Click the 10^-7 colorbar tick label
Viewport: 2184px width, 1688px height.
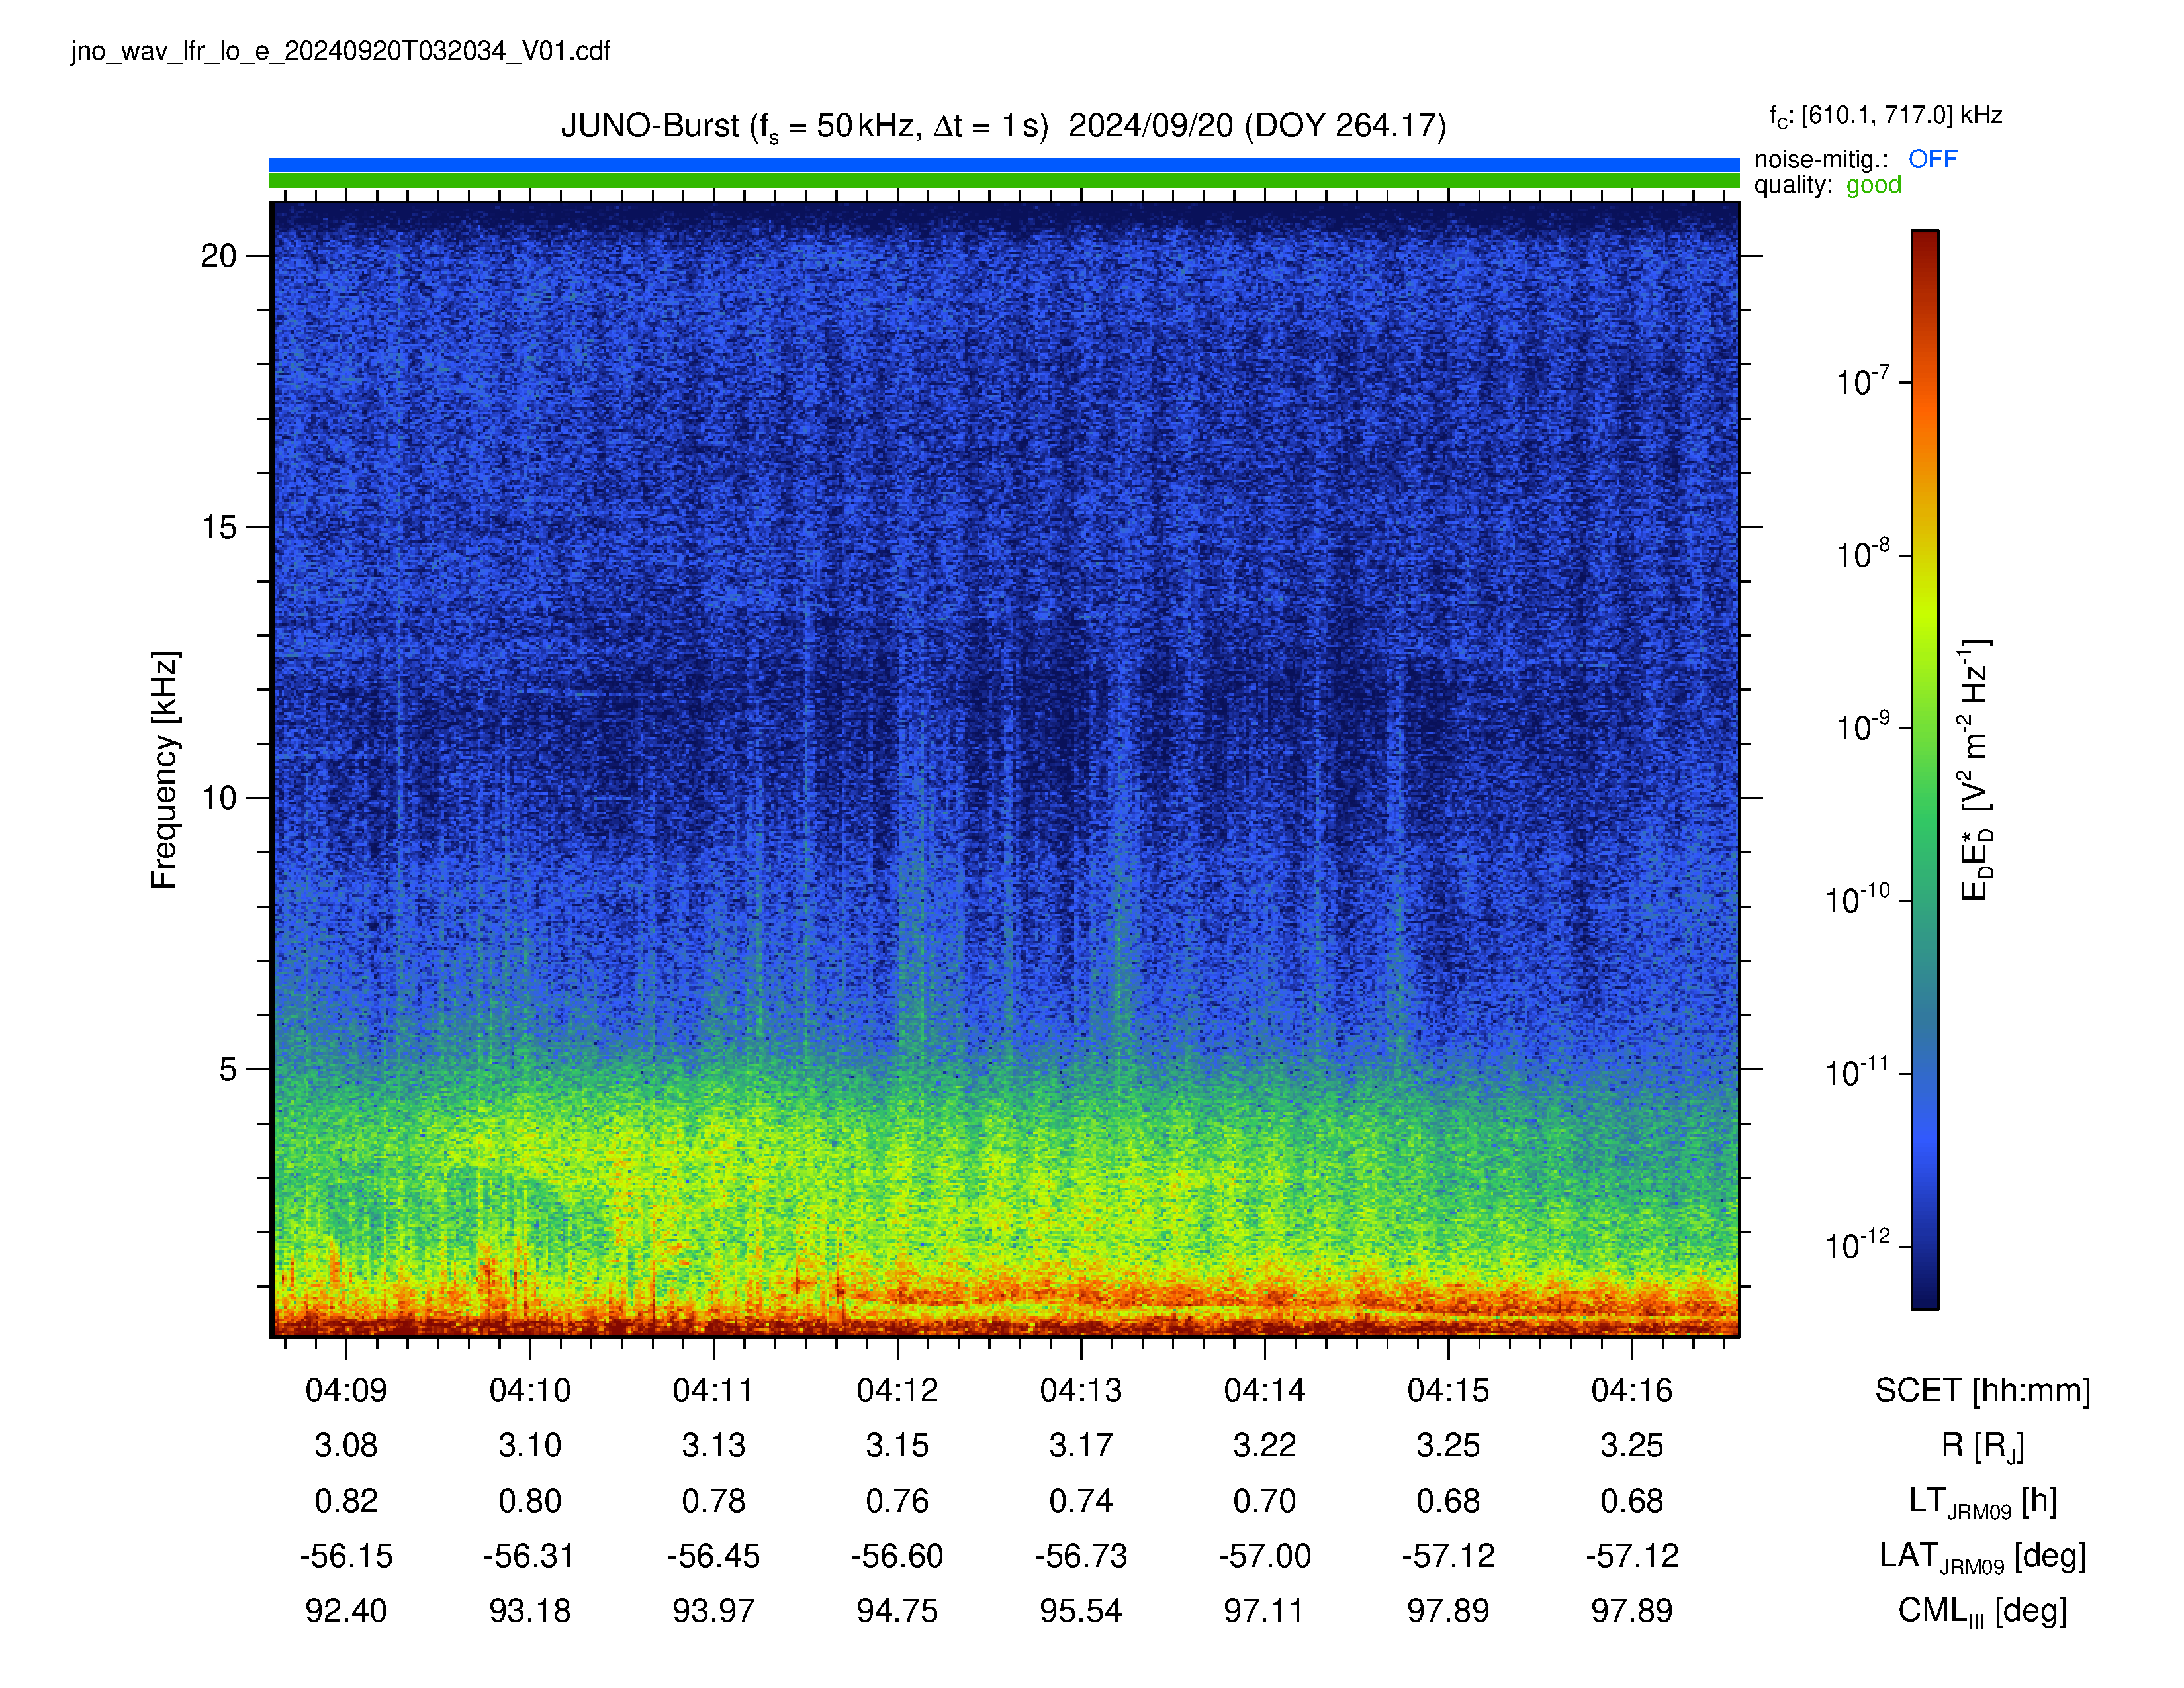coord(1863,382)
